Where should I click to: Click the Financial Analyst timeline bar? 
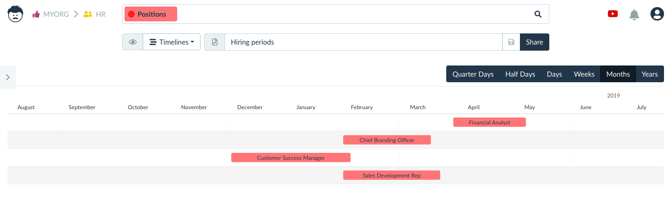pyautogui.click(x=489, y=122)
